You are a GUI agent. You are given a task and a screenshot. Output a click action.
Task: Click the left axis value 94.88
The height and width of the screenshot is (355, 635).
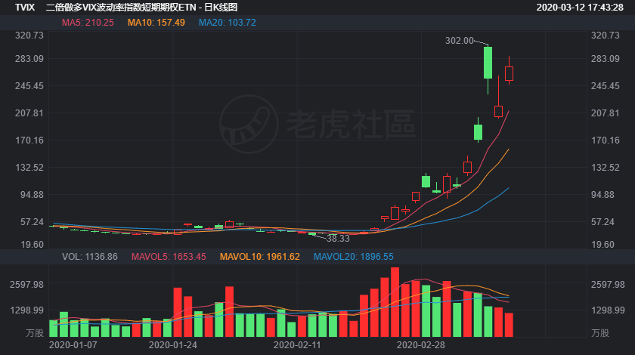click(32, 195)
